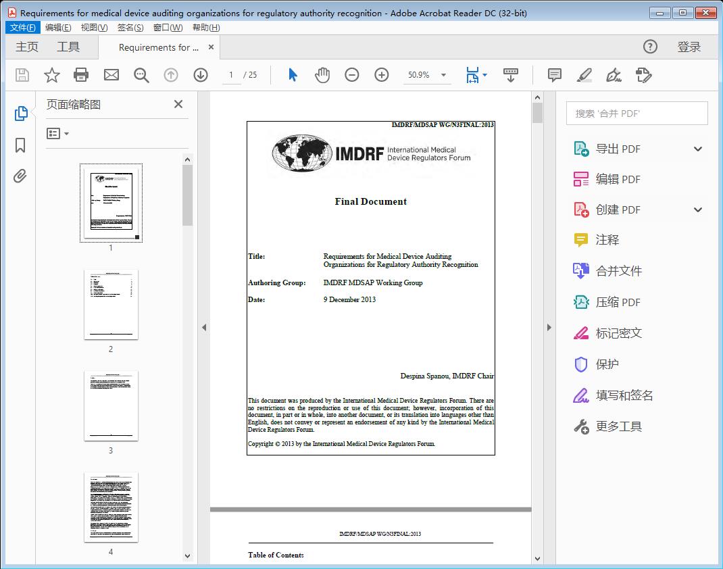Switch to the 主页 tab
723x569 pixels.
(x=27, y=47)
